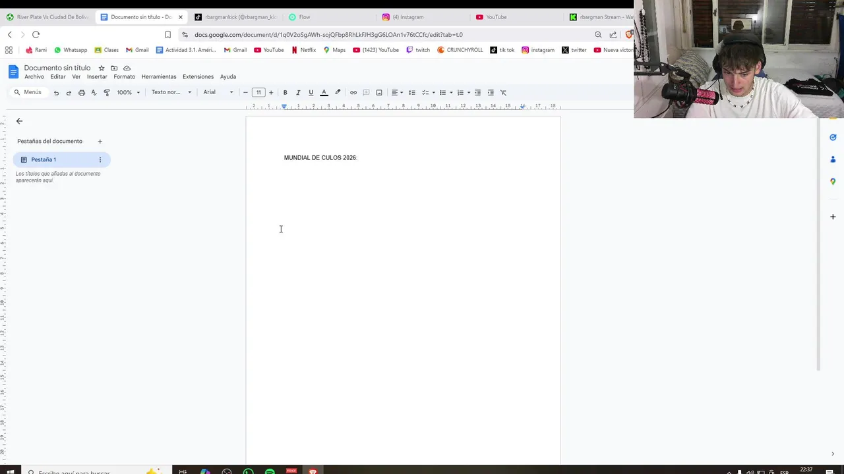Open the line and paragraph spacing menu
844x474 pixels.
click(x=412, y=93)
